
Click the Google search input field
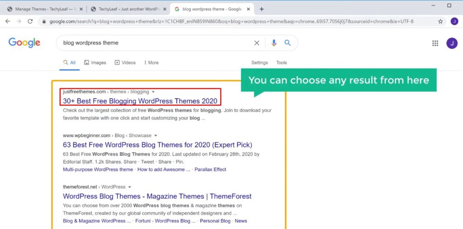point(156,43)
